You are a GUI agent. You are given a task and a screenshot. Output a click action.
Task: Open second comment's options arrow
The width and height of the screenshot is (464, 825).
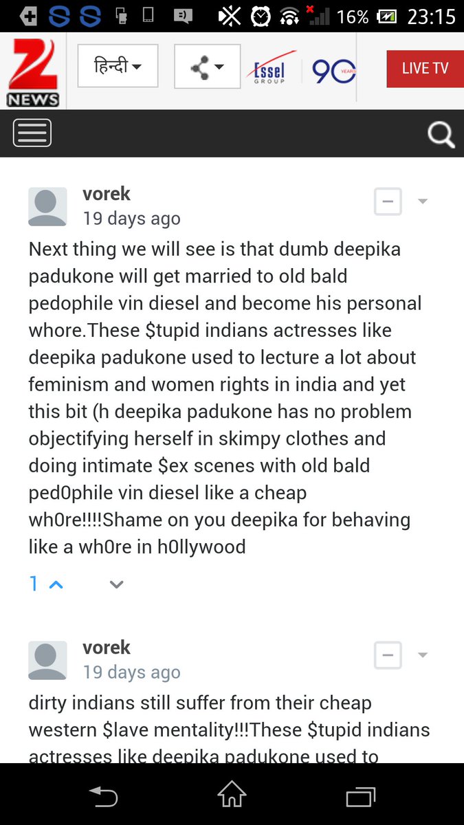423,655
